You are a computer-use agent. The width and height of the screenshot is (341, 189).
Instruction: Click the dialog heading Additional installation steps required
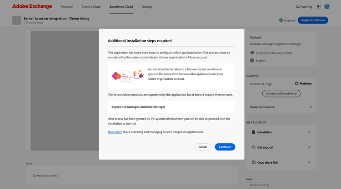point(140,41)
